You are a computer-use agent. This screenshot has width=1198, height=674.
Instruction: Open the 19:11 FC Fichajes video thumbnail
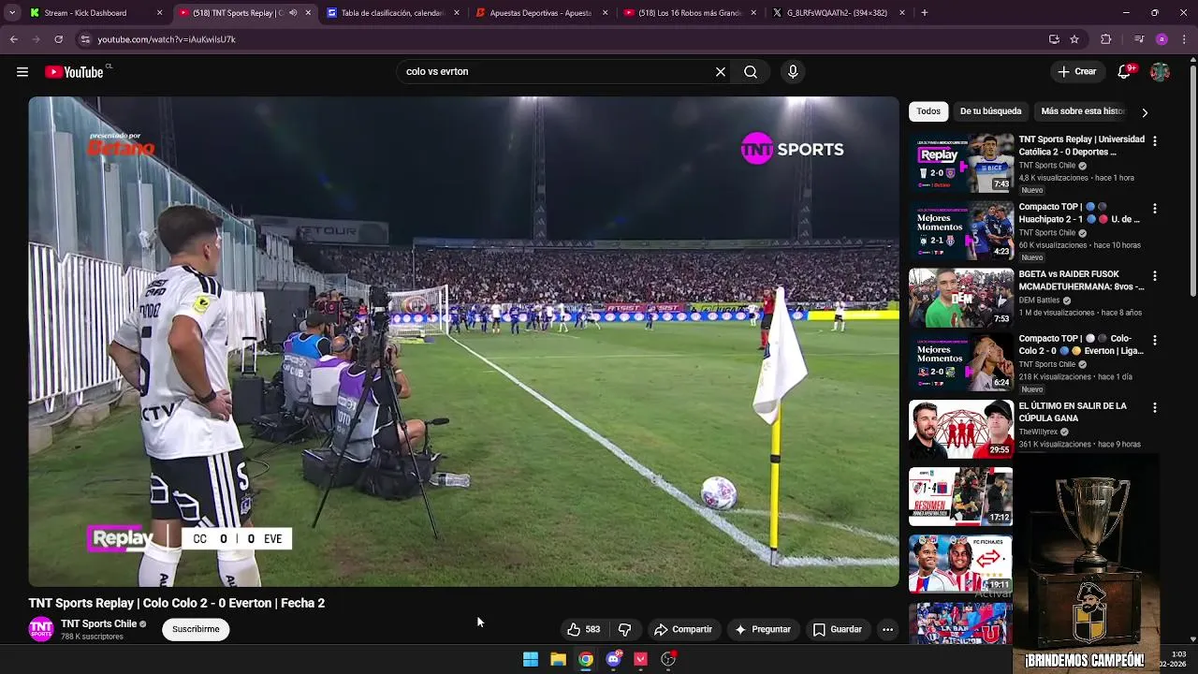[x=960, y=564]
